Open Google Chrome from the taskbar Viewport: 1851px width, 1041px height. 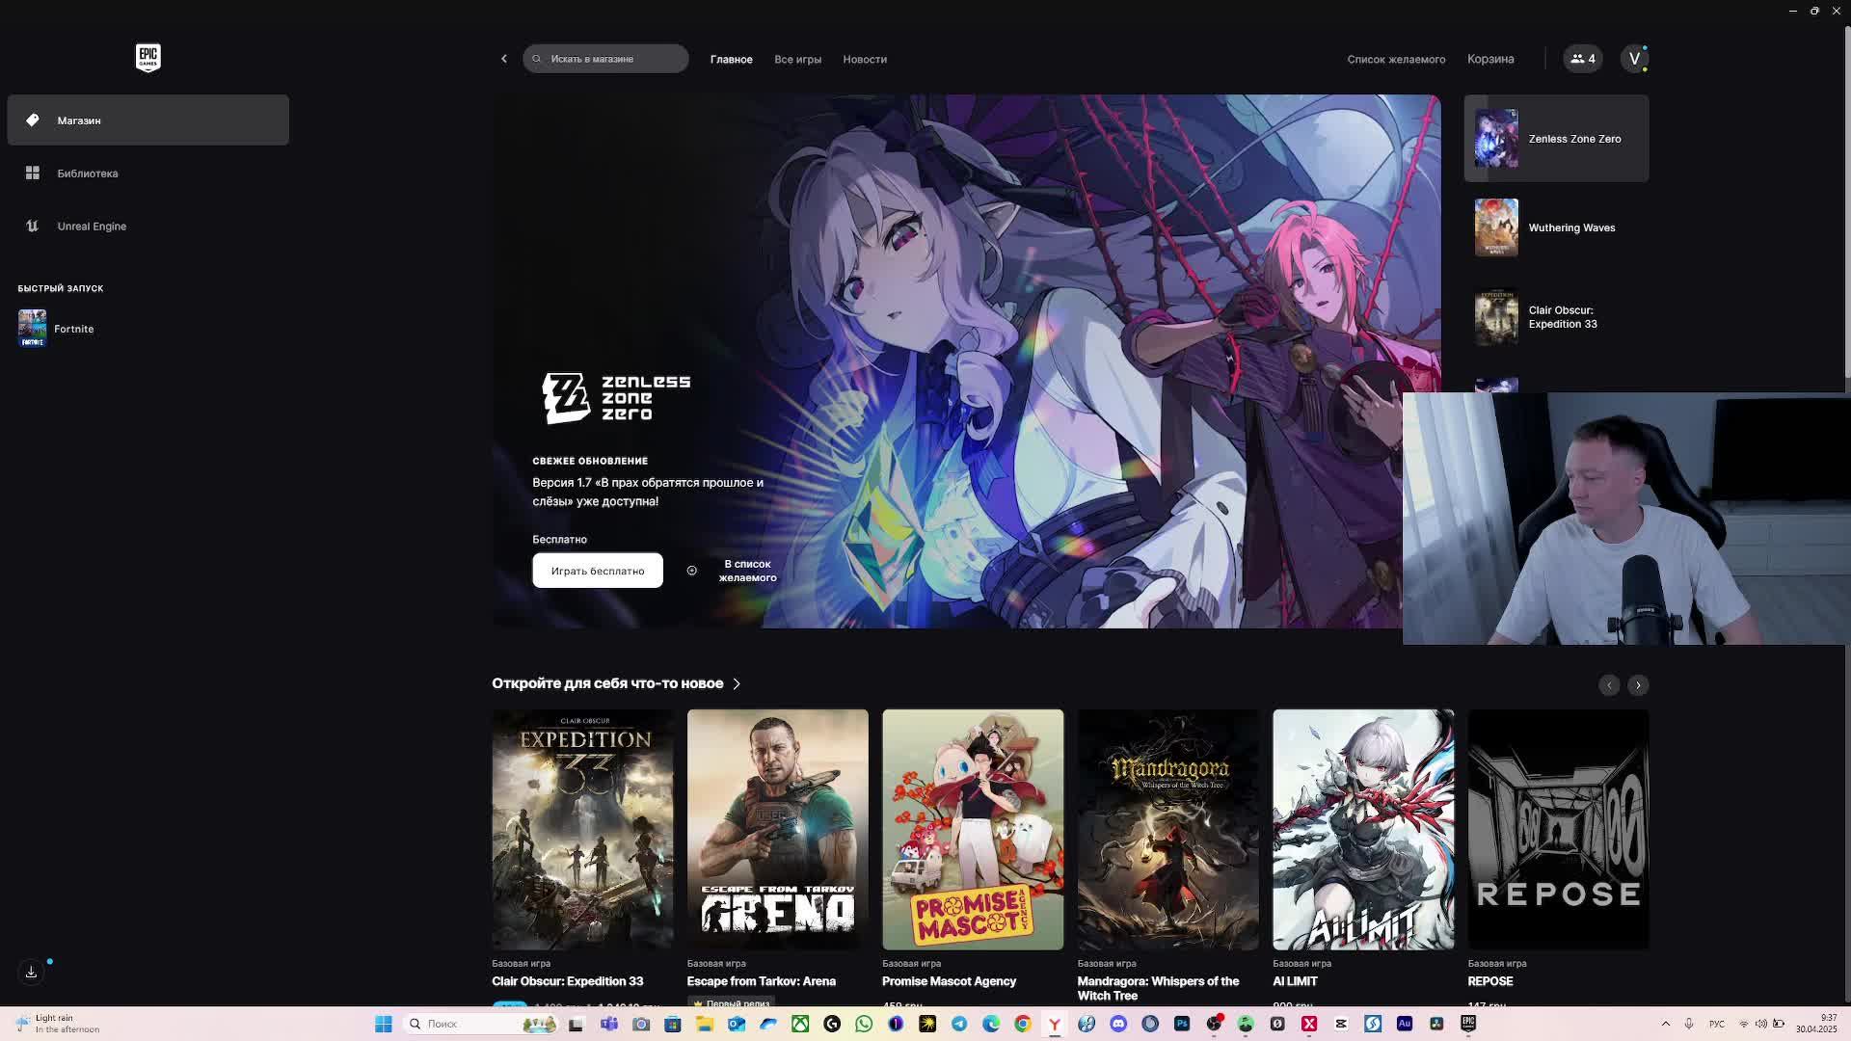[x=1023, y=1024]
